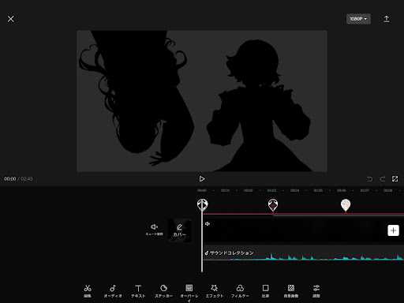The image size is (404, 303).
Task: Select the timeline pin at 00:00
Action: click(202, 205)
